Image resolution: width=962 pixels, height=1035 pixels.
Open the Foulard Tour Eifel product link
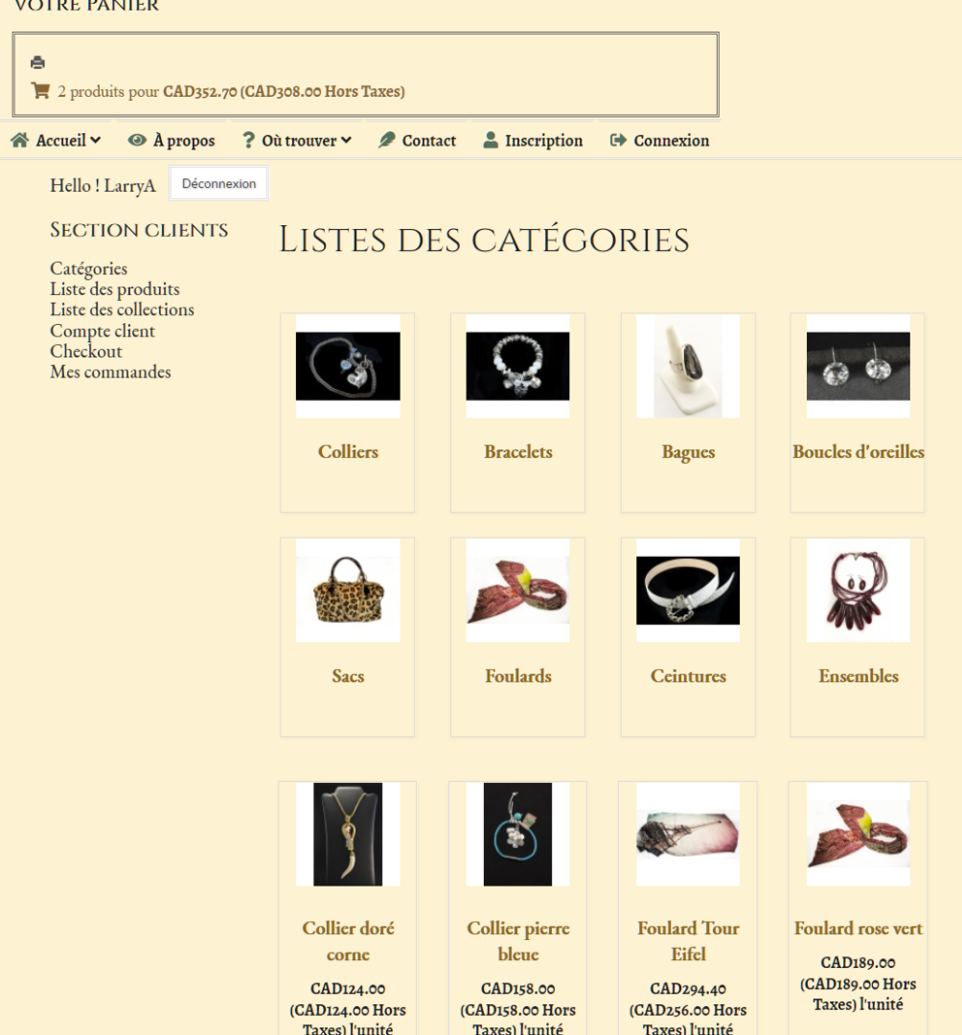tap(688, 941)
